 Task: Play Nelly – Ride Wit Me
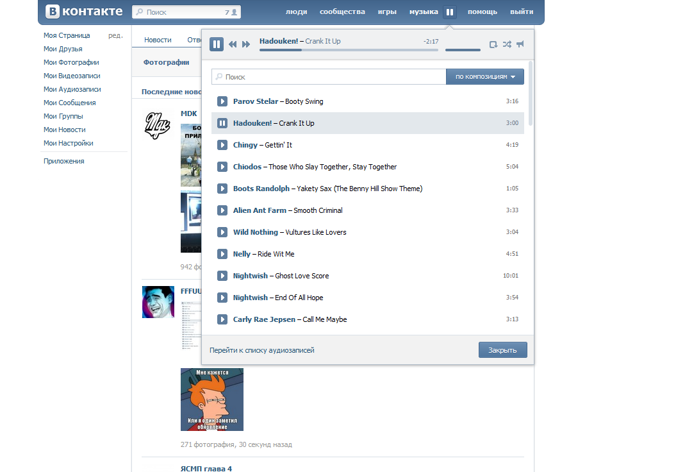pyautogui.click(x=222, y=255)
